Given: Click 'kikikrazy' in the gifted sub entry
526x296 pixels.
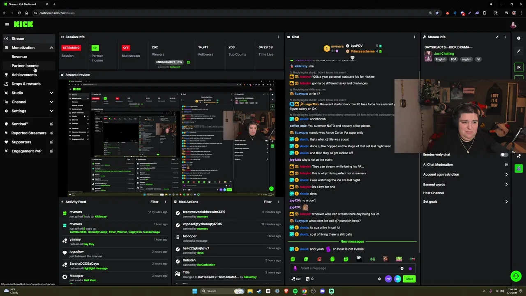Looking at the screenshot, I should pos(101,217).
